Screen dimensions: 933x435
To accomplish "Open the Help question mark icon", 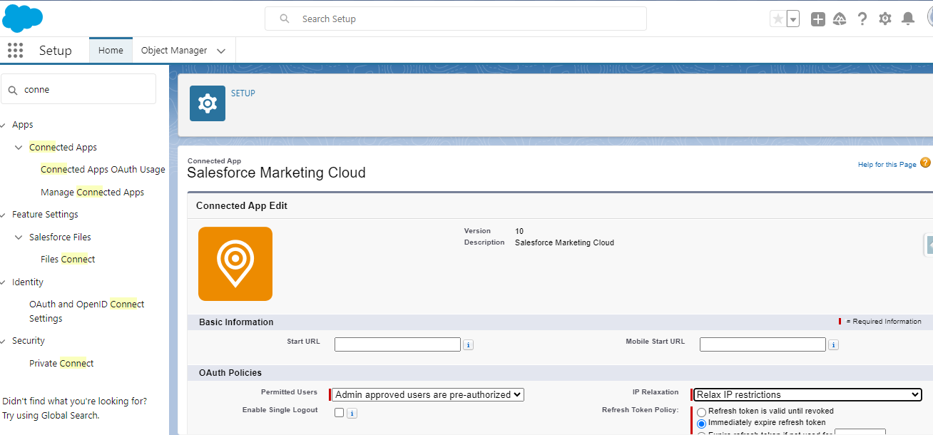I will click(x=862, y=18).
